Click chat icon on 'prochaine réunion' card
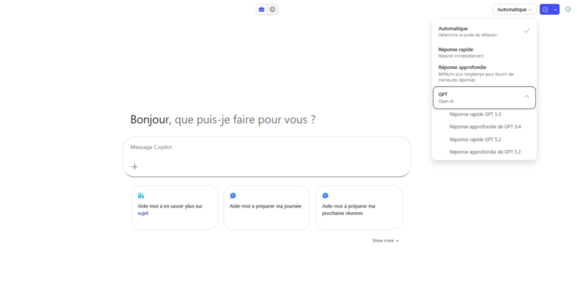This screenshot has height=302, width=577. click(325, 196)
